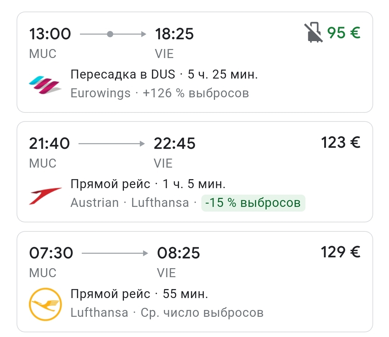
Task: Click the 13:00 departure time
Action: click(x=50, y=34)
